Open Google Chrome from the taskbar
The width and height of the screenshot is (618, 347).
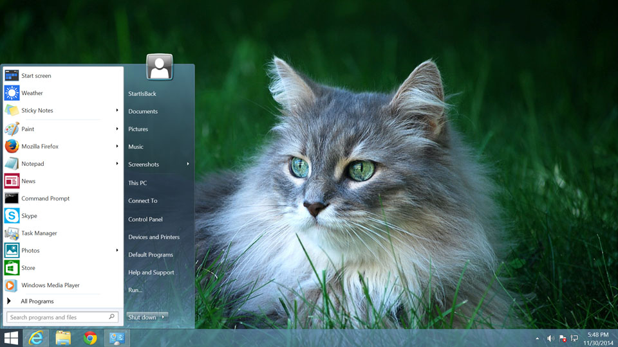pos(90,338)
